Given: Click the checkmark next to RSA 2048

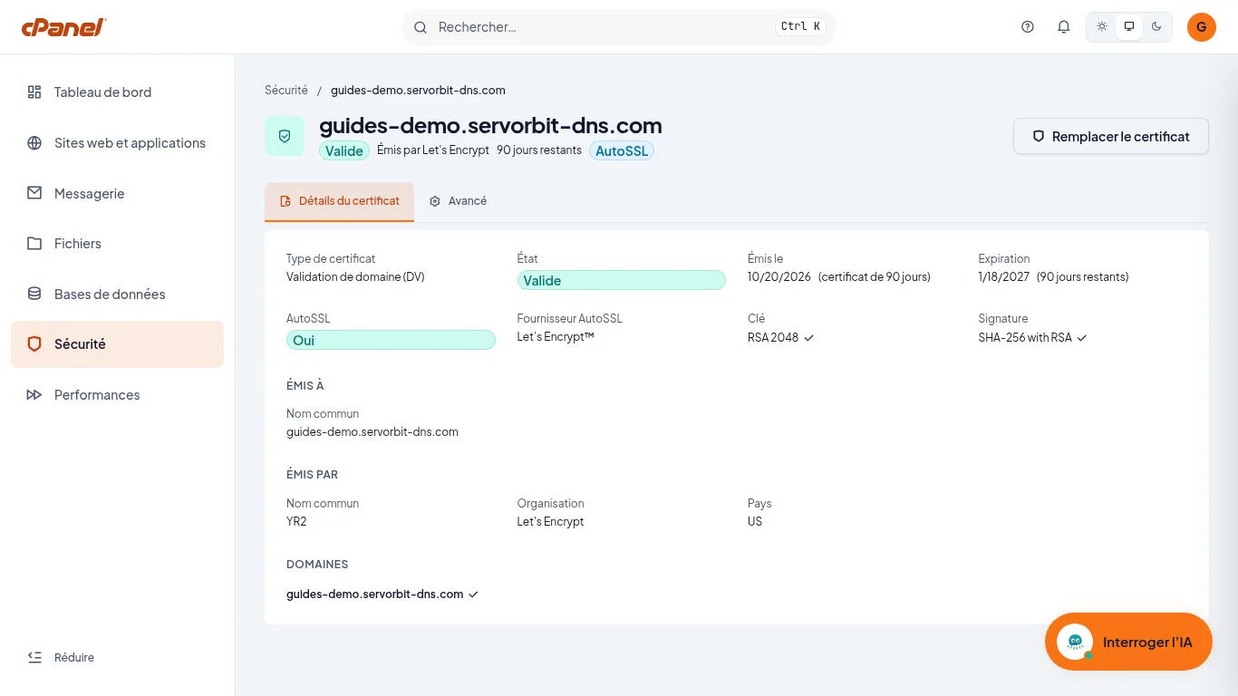Looking at the screenshot, I should tap(808, 338).
